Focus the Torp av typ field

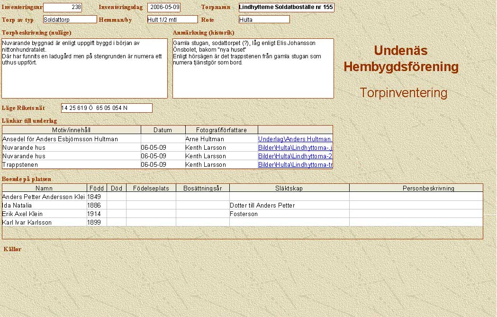pyautogui.click(x=63, y=19)
